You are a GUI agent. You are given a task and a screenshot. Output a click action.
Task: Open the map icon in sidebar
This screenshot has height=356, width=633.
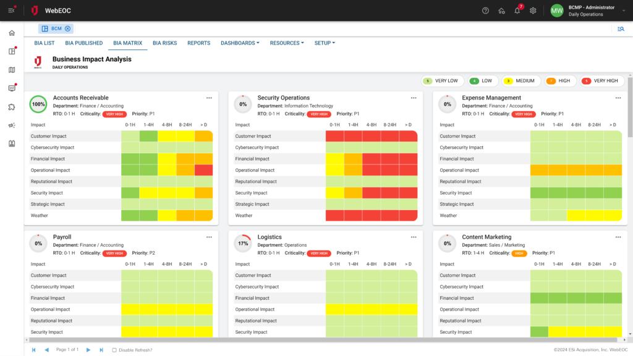[x=12, y=70]
